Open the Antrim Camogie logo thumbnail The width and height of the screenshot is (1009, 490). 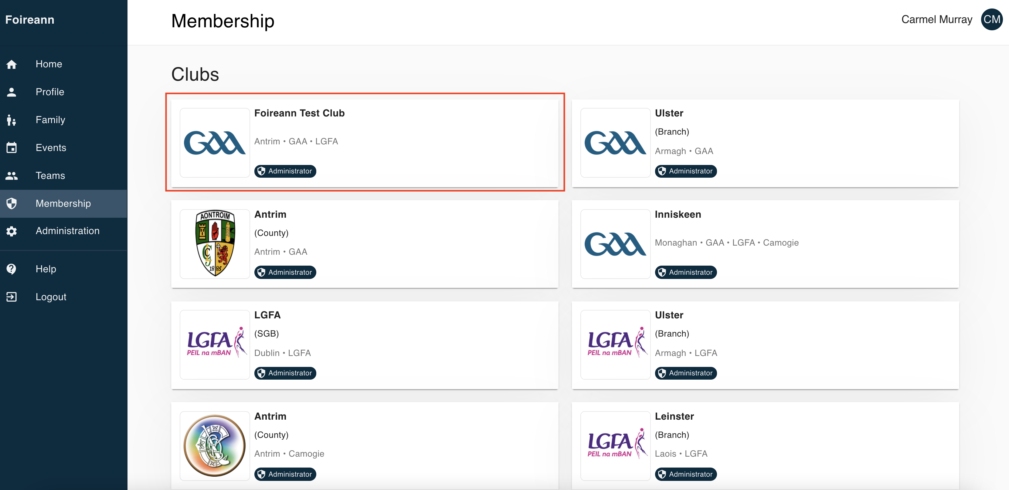pos(215,446)
